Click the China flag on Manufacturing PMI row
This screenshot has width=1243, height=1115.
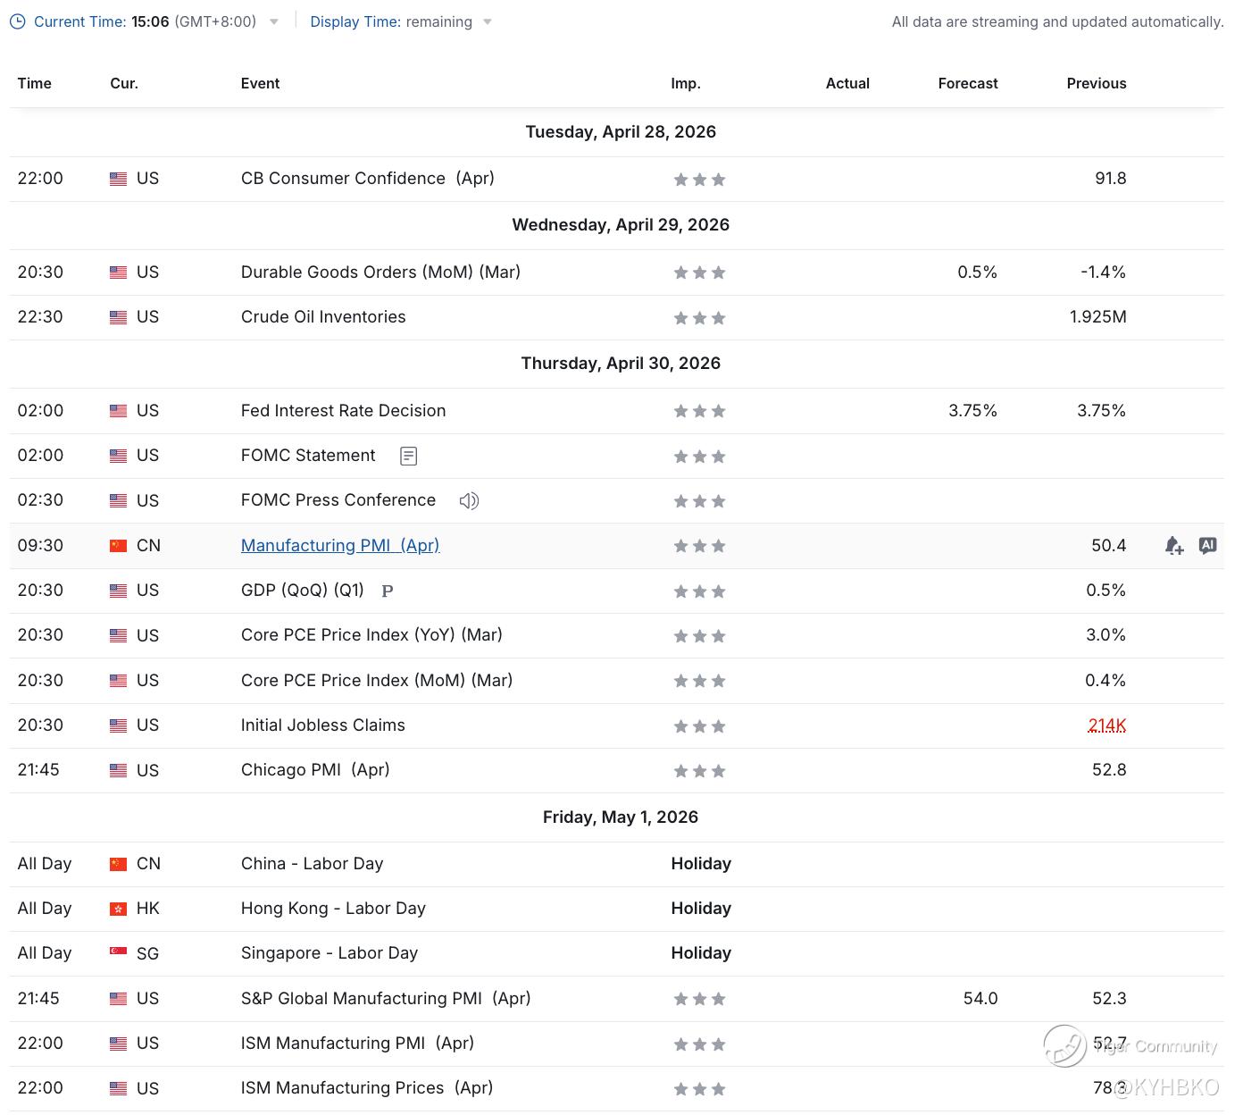118,546
